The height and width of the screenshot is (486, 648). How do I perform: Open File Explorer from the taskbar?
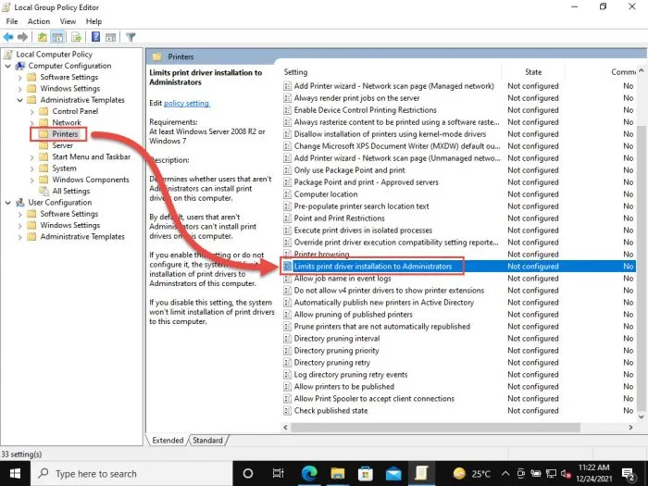[x=338, y=473]
